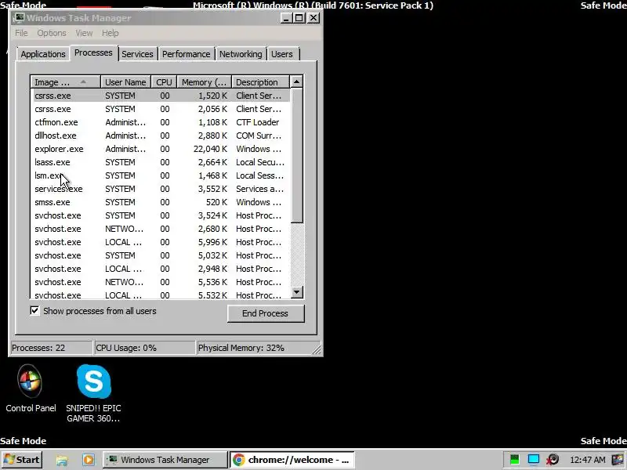The width and height of the screenshot is (627, 470).
Task: Click the Windows Task Manager taskbar button
Action: (x=165, y=460)
